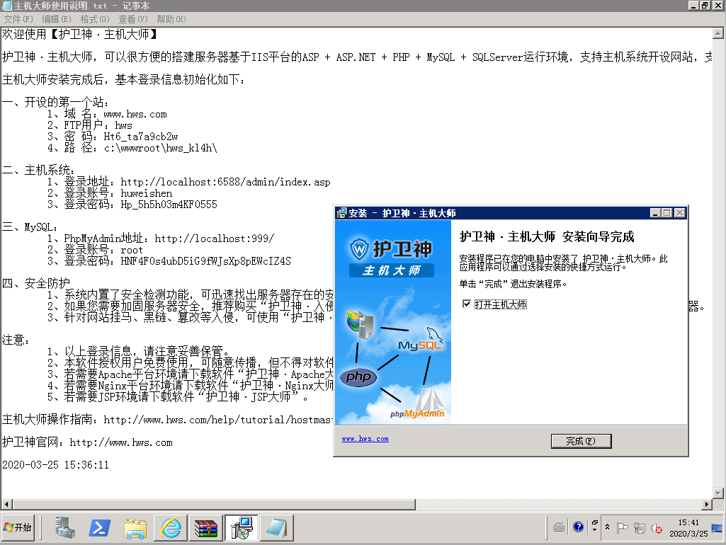The width and height of the screenshot is (726, 545).
Task: Open the 查看(V) menu
Action: pyautogui.click(x=133, y=19)
